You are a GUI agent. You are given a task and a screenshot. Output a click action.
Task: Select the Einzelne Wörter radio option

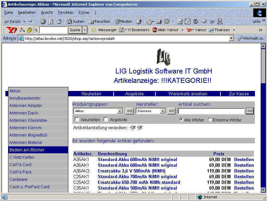coord(210,120)
